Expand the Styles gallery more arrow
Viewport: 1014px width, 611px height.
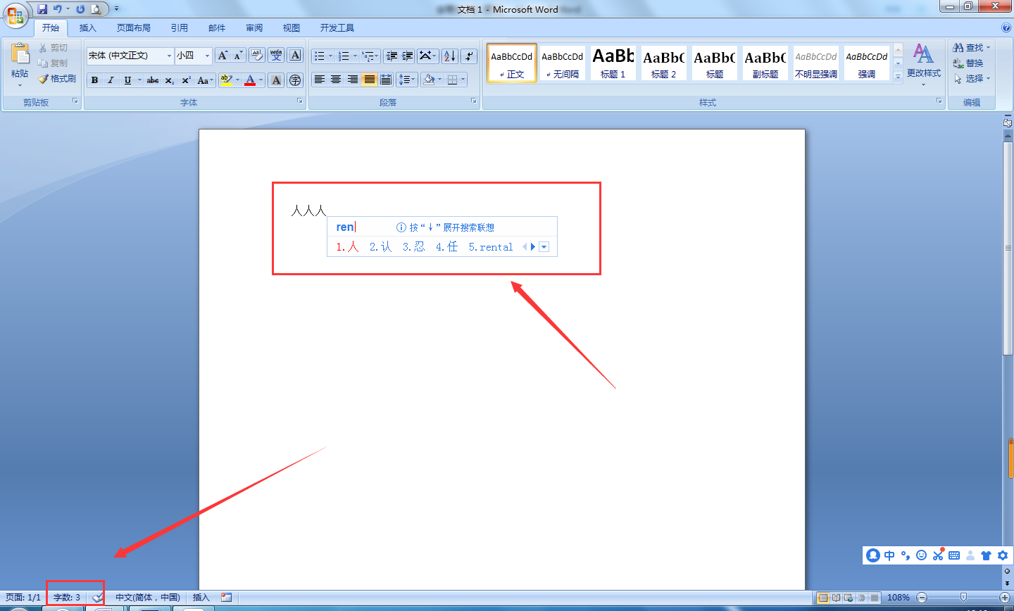(898, 77)
